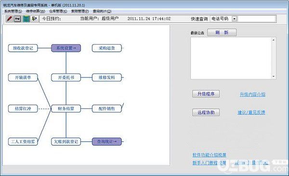Click the date time 2011.11.24 display

coord(149,19)
